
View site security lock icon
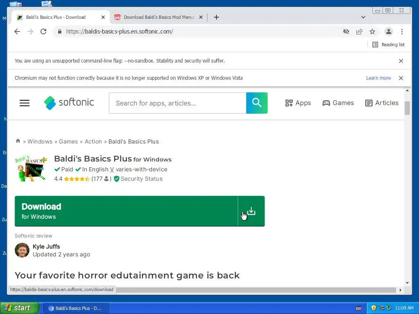(60, 31)
